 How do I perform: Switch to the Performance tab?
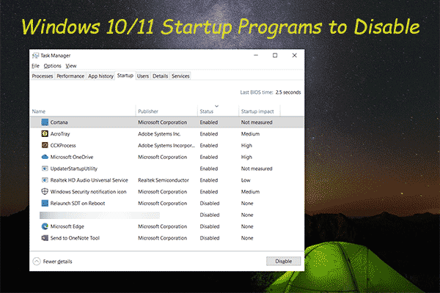click(x=70, y=76)
